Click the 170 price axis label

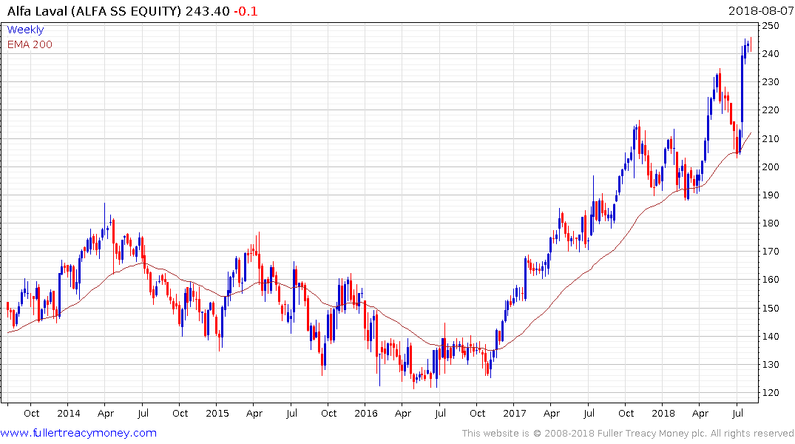coord(771,251)
